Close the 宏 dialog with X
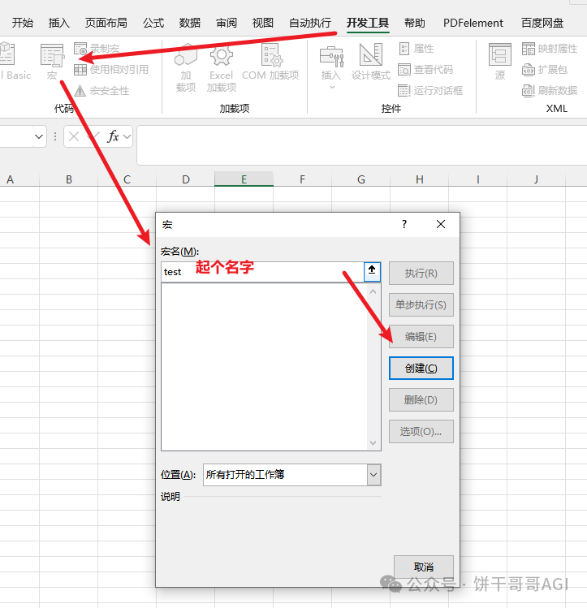Image resolution: width=587 pixels, height=608 pixels. (441, 224)
